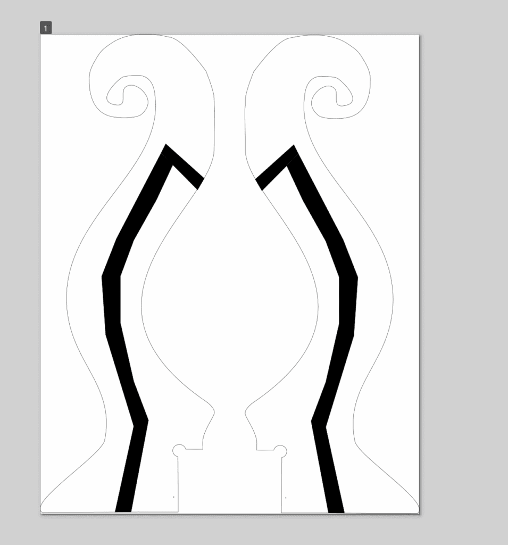Click the left circular notch at base

pyautogui.click(x=179, y=451)
